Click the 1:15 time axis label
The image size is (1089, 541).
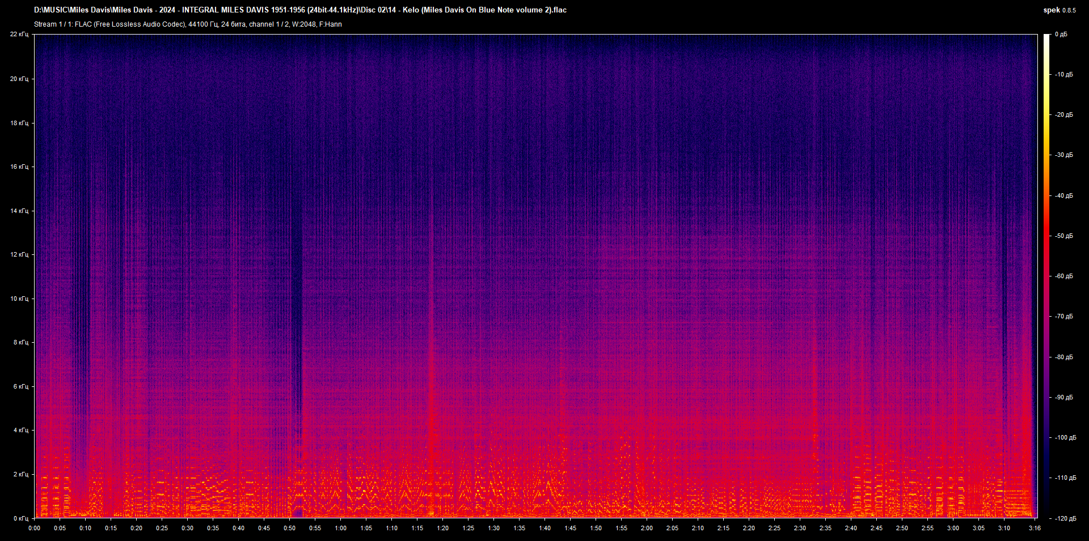click(417, 528)
